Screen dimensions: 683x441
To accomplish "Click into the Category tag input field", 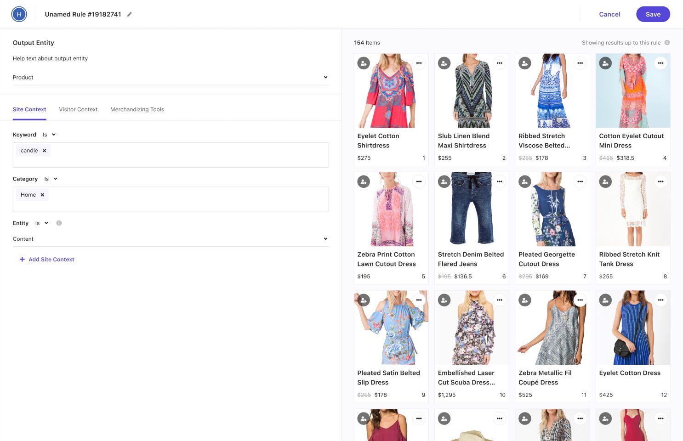I will (x=171, y=199).
